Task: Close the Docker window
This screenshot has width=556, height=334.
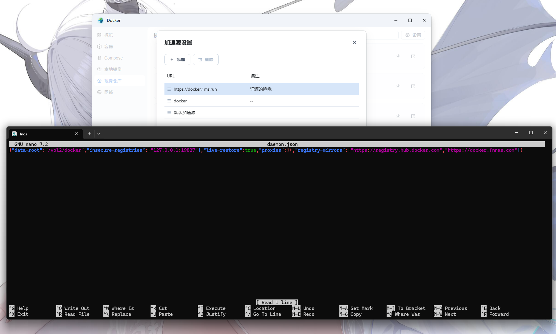Action: (x=424, y=20)
